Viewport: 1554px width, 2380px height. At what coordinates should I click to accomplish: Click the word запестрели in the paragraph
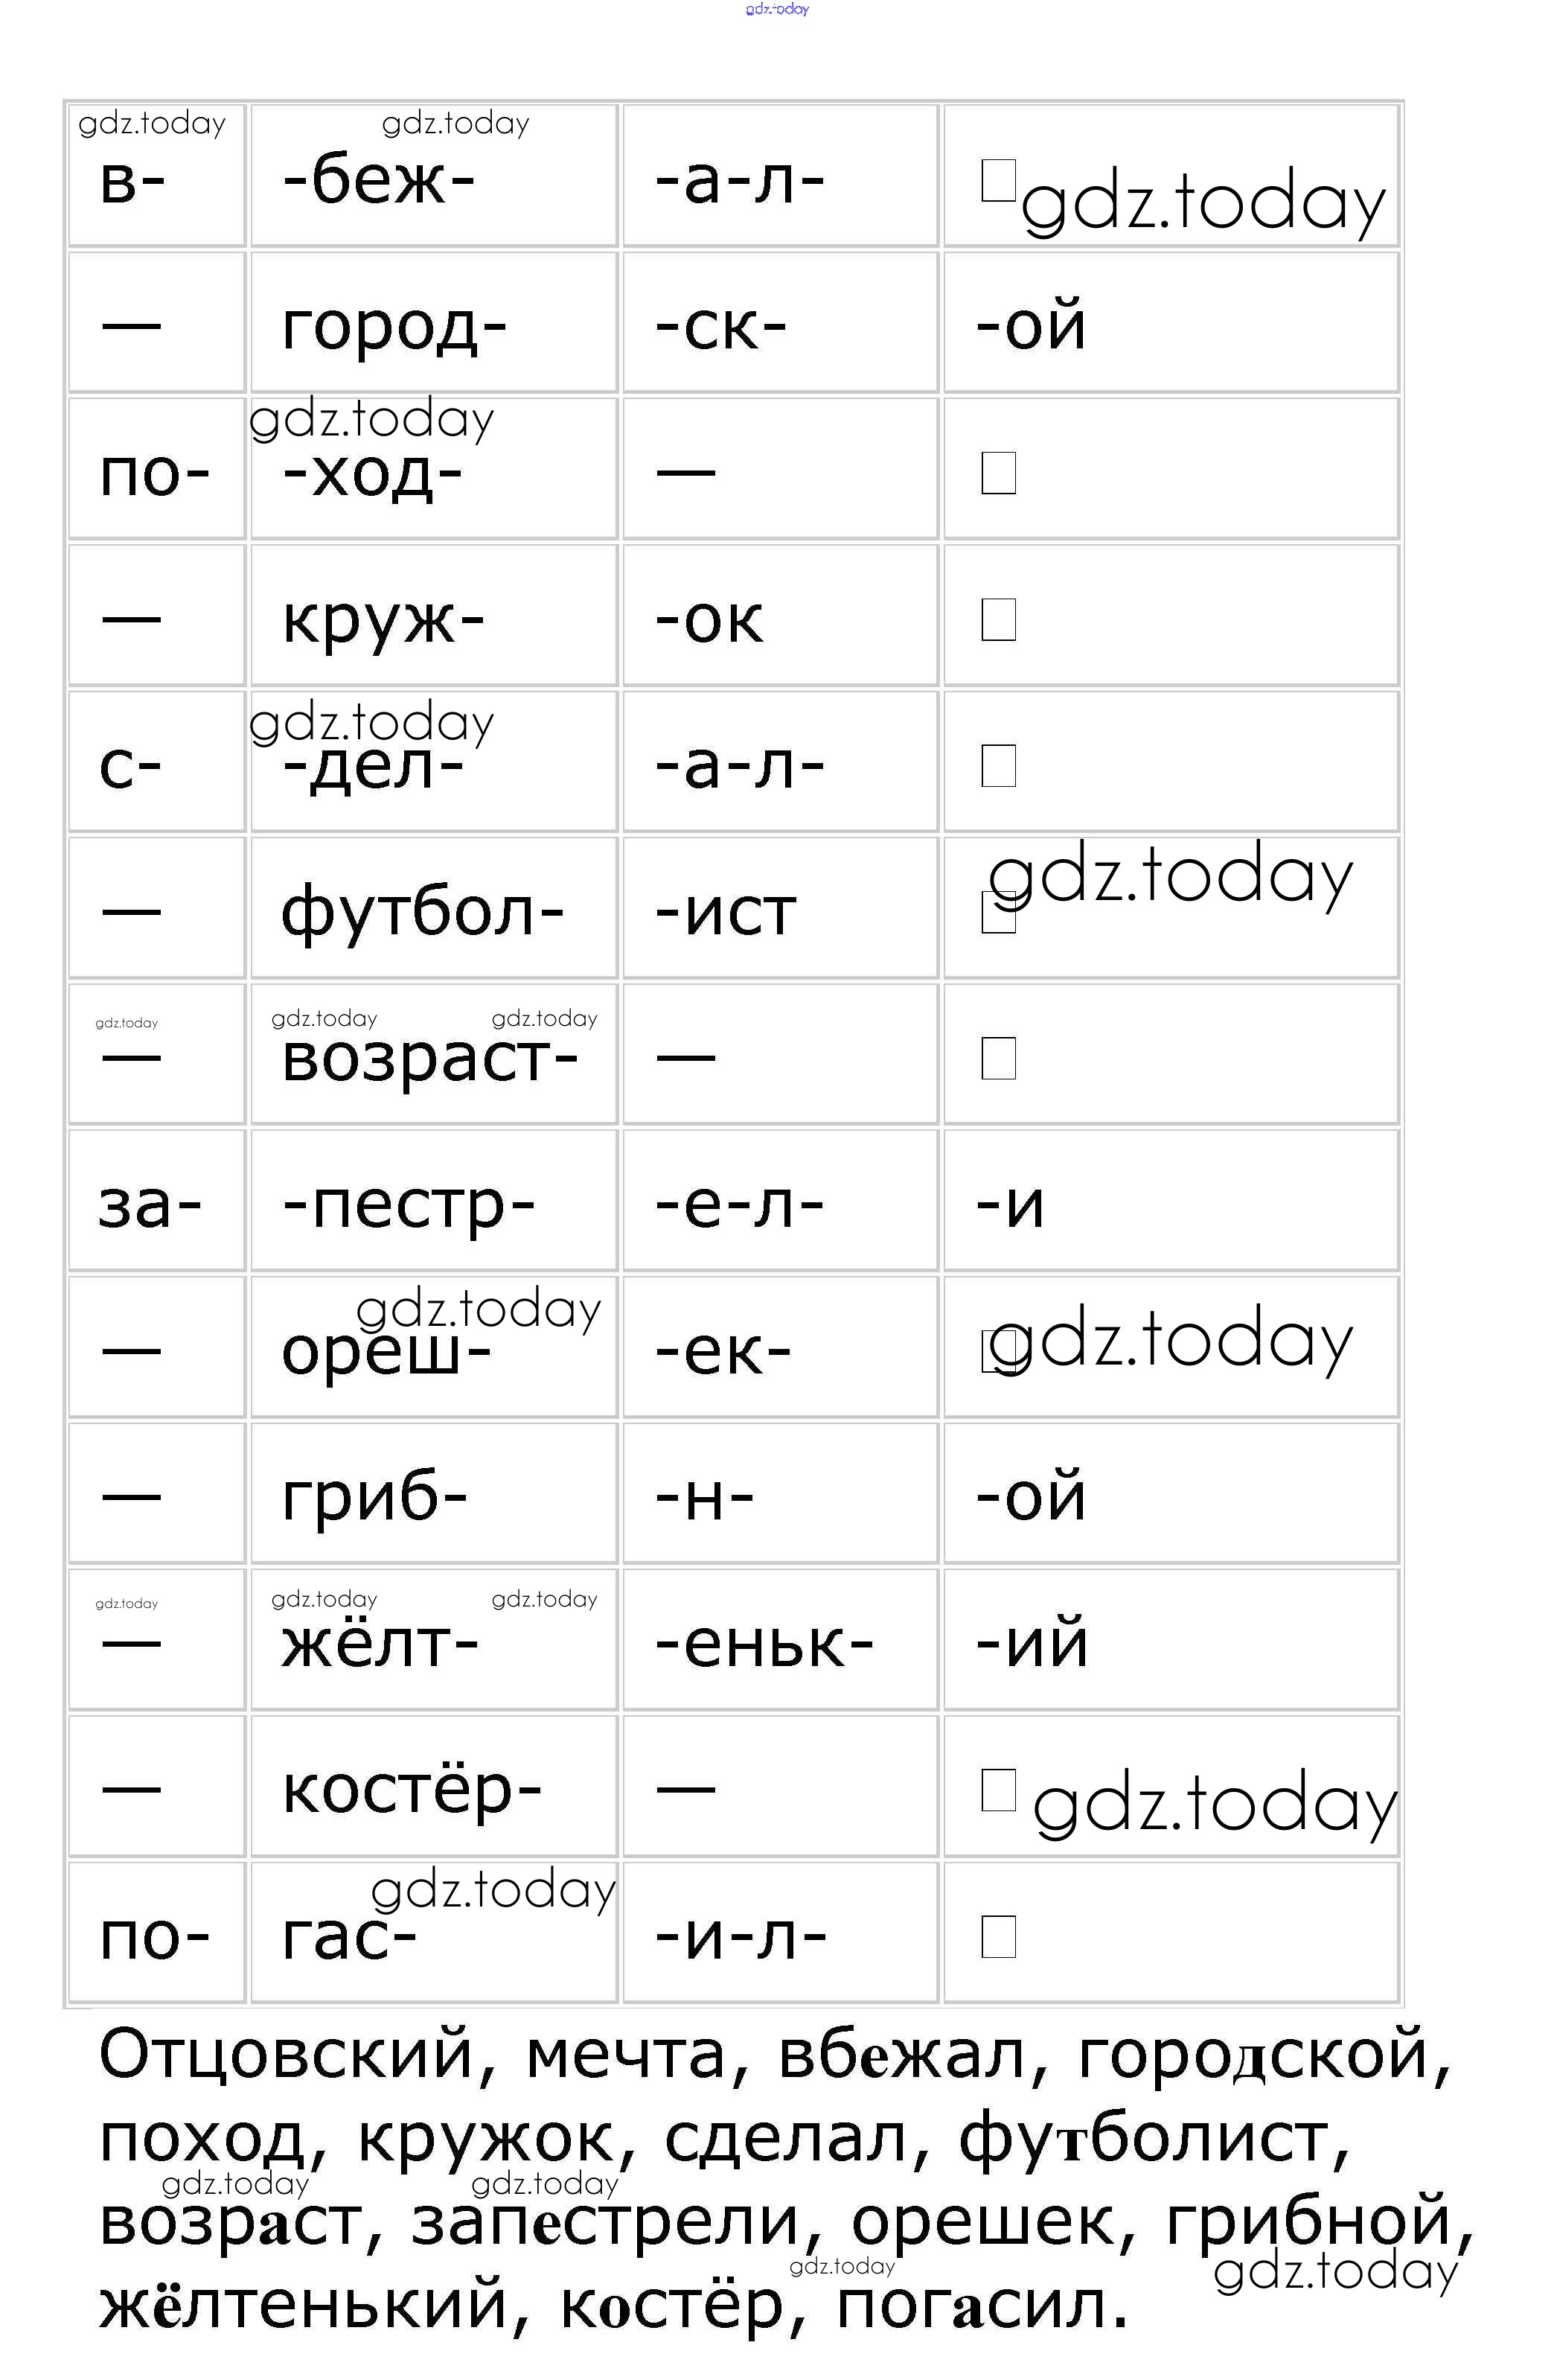(x=606, y=2221)
